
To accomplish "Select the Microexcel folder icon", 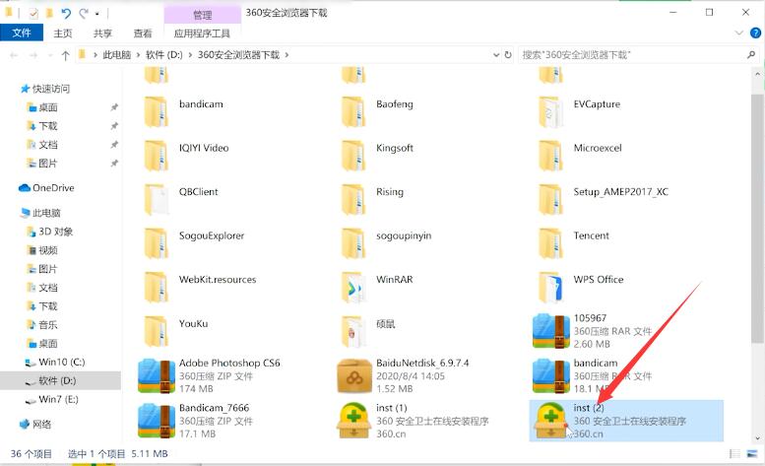I will pos(550,156).
